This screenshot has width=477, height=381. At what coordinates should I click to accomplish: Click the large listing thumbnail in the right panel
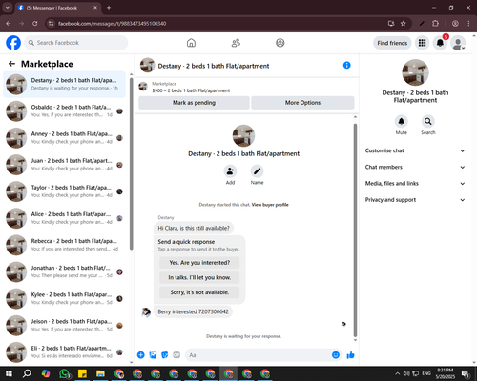415,72
